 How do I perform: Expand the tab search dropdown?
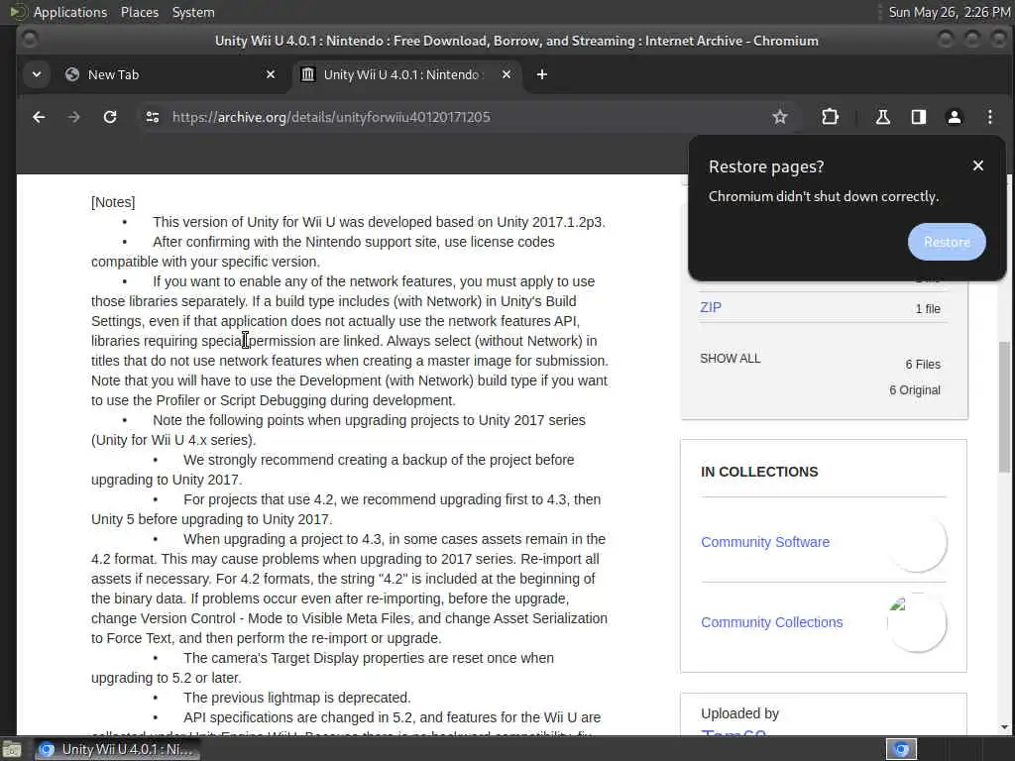(37, 75)
